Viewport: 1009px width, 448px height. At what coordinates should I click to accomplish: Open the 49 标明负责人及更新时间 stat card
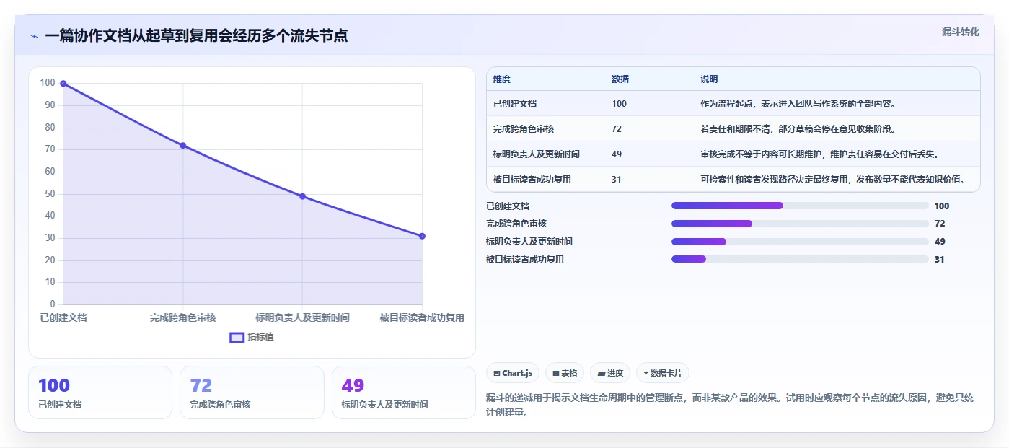point(404,392)
